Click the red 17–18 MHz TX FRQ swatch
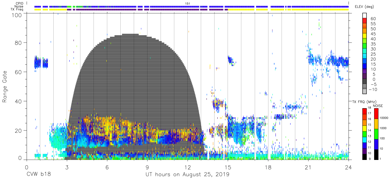Screen dimensions: 392x181 365,111
